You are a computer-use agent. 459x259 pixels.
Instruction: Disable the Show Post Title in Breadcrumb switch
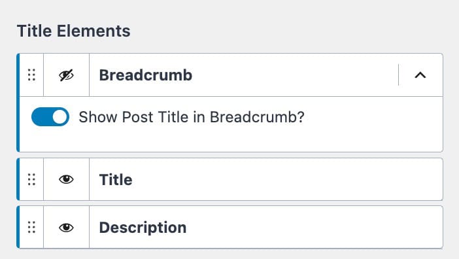point(50,117)
